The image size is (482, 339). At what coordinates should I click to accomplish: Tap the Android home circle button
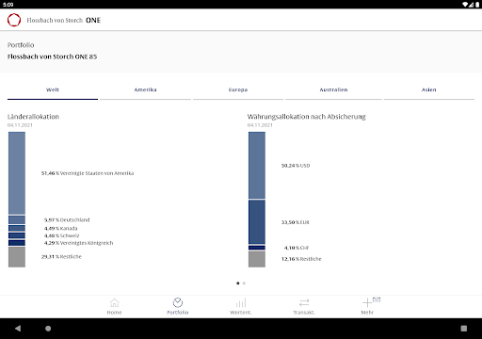(x=48, y=329)
